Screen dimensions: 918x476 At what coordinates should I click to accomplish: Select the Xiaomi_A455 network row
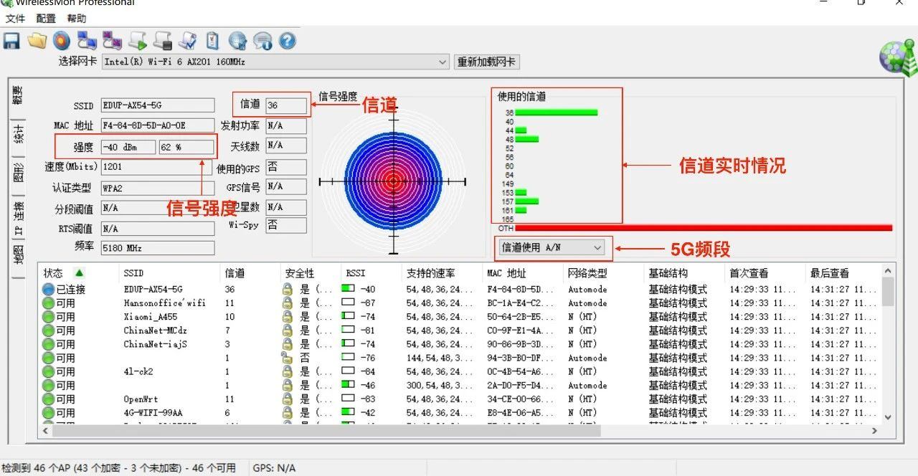click(149, 317)
